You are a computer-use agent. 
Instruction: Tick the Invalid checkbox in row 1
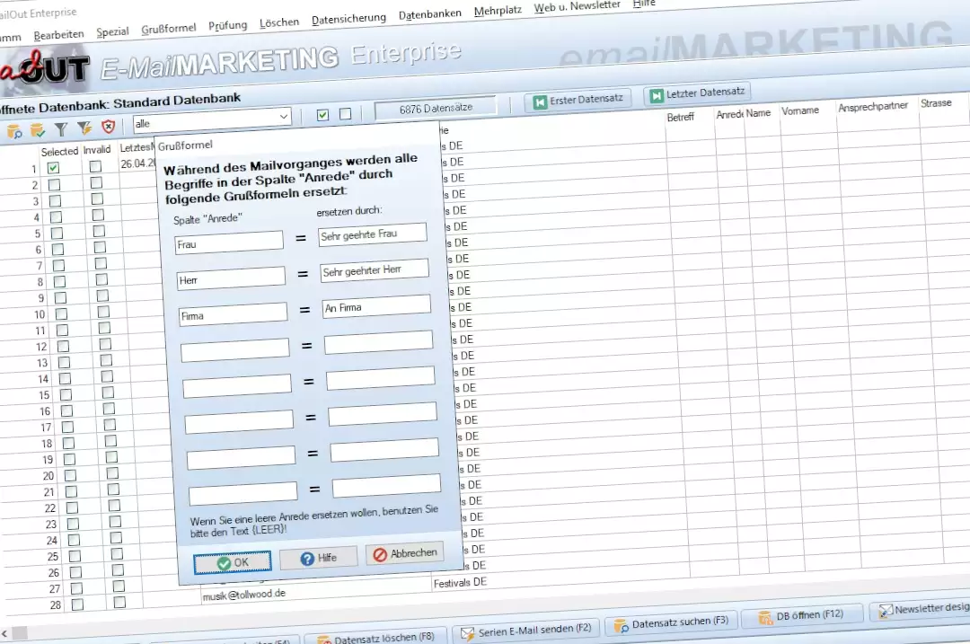(95, 166)
